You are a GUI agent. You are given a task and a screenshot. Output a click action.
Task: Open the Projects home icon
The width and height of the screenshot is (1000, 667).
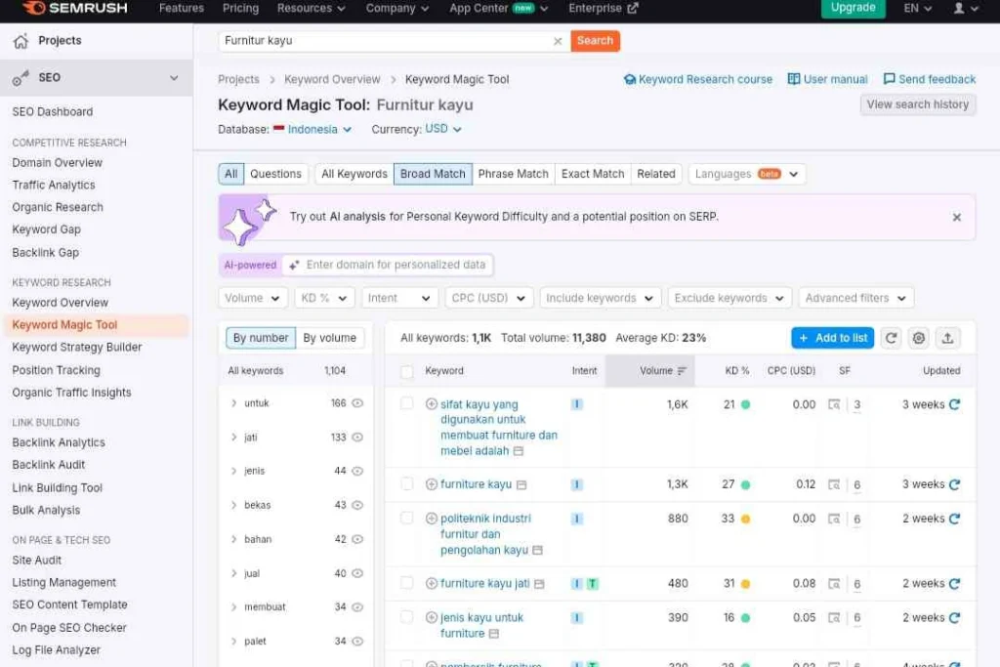coord(21,41)
